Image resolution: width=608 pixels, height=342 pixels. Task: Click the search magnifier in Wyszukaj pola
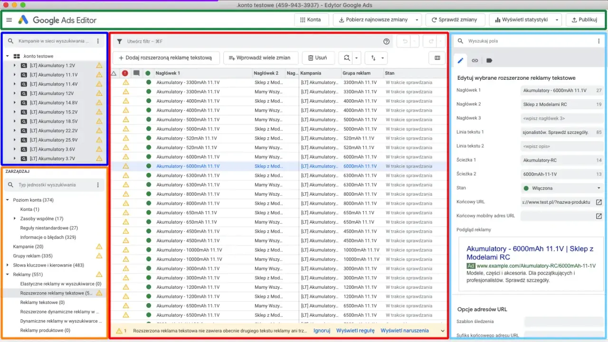click(460, 41)
